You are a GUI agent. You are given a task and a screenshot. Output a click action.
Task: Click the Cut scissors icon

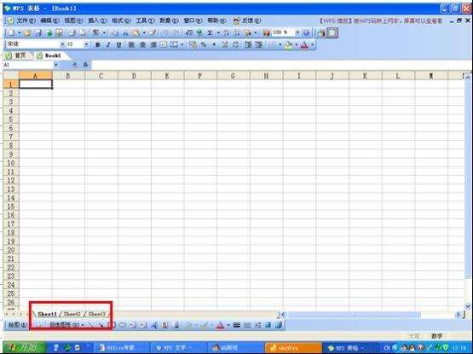coord(126,32)
